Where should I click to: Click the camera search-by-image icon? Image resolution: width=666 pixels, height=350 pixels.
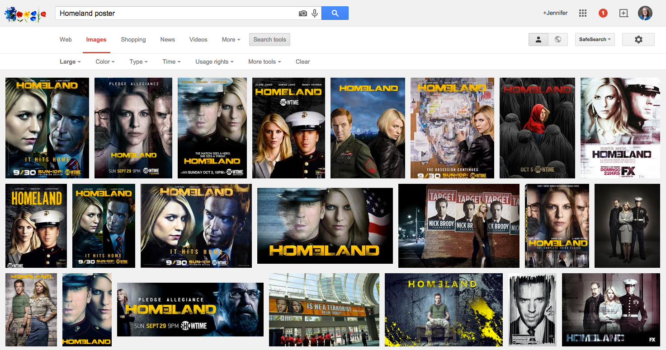pyautogui.click(x=302, y=14)
